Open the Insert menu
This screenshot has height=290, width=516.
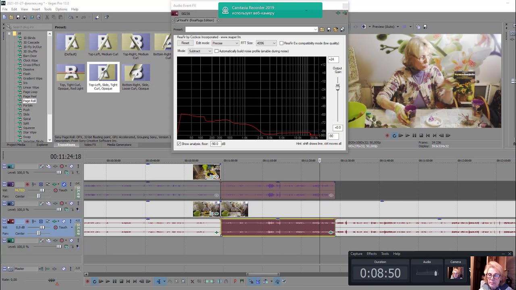(x=36, y=9)
